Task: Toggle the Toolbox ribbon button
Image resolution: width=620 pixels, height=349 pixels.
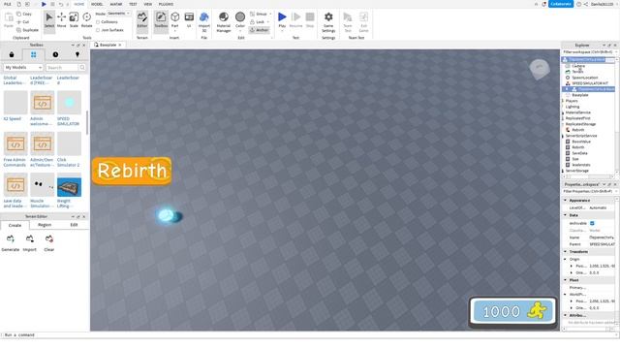Action: click(x=161, y=19)
